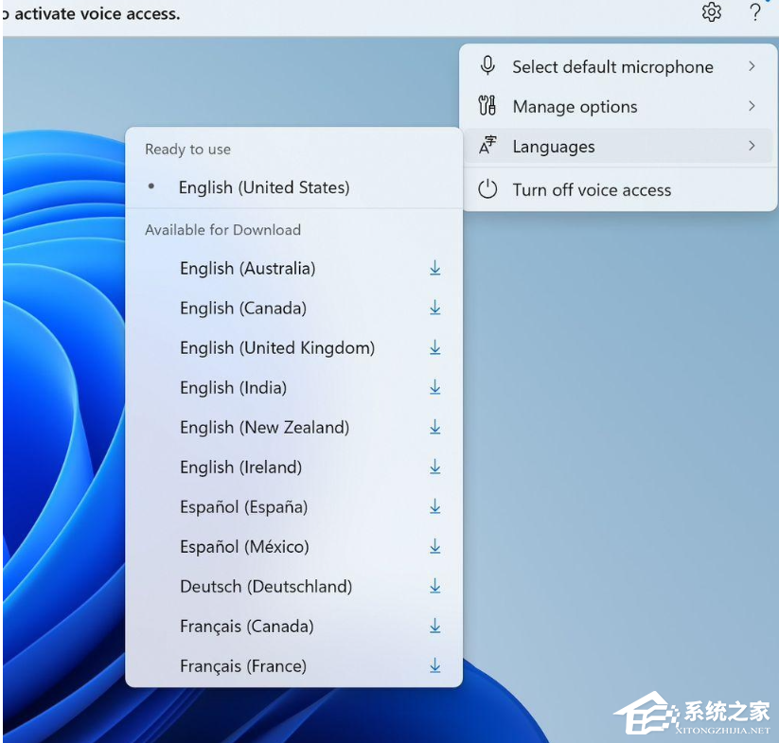Pick Español (España) in language list
Screen dimensions: 779x743
(x=243, y=506)
